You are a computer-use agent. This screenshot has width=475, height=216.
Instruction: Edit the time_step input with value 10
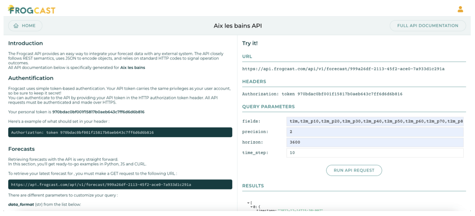(375, 153)
